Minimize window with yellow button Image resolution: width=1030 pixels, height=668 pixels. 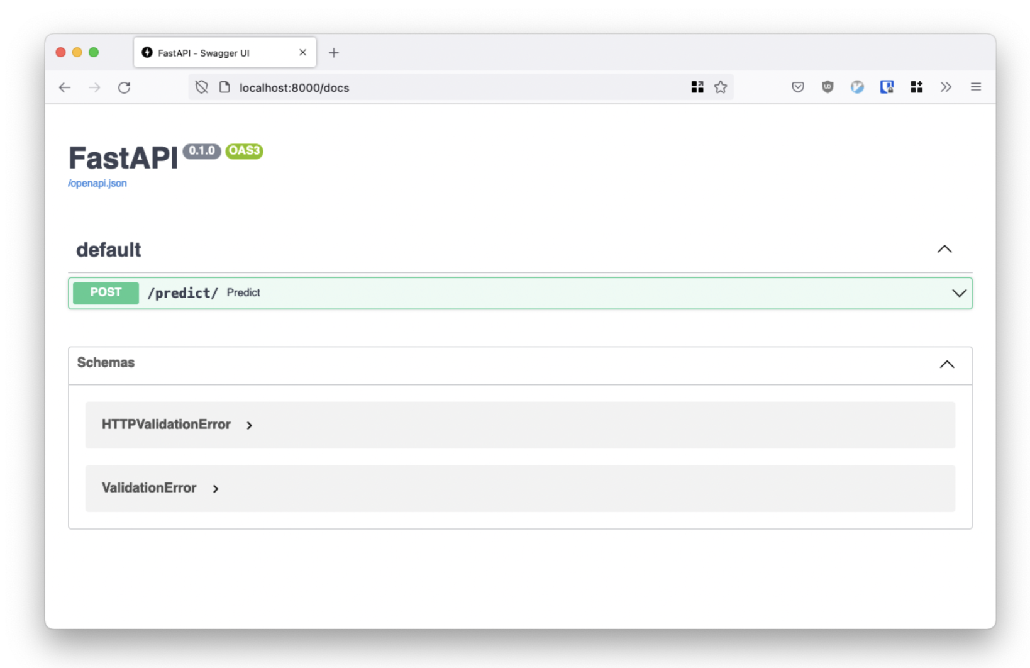point(77,52)
